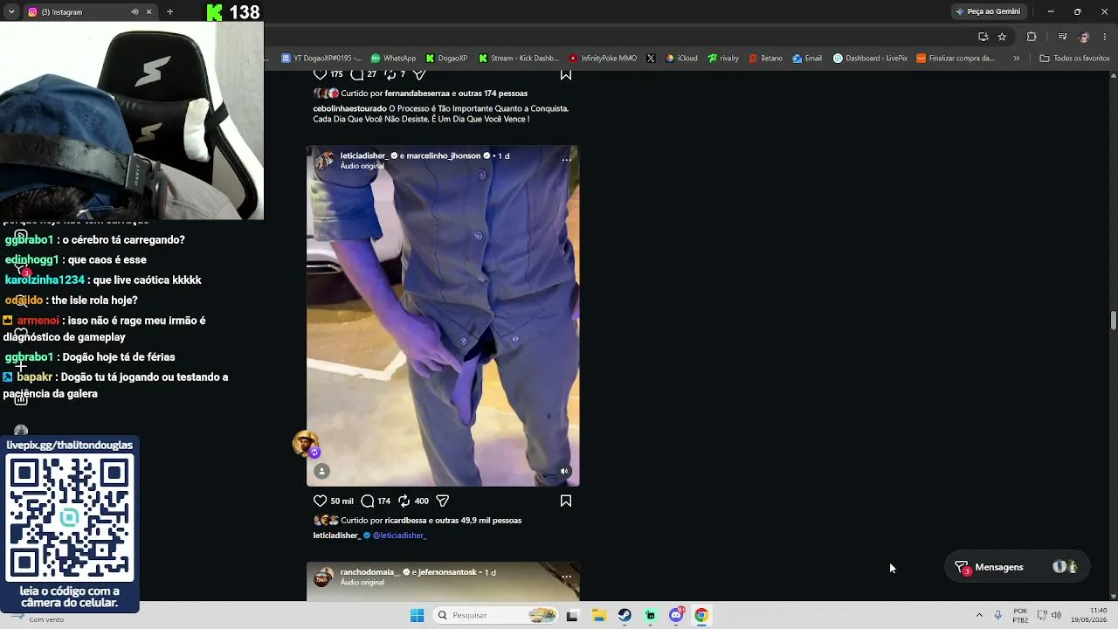Viewport: 1118px width, 629px height.
Task: Open the leticiadisher_ profile picture in post header
Action: tap(324, 161)
